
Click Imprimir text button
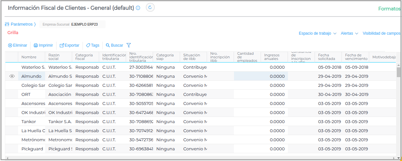tap(46, 45)
